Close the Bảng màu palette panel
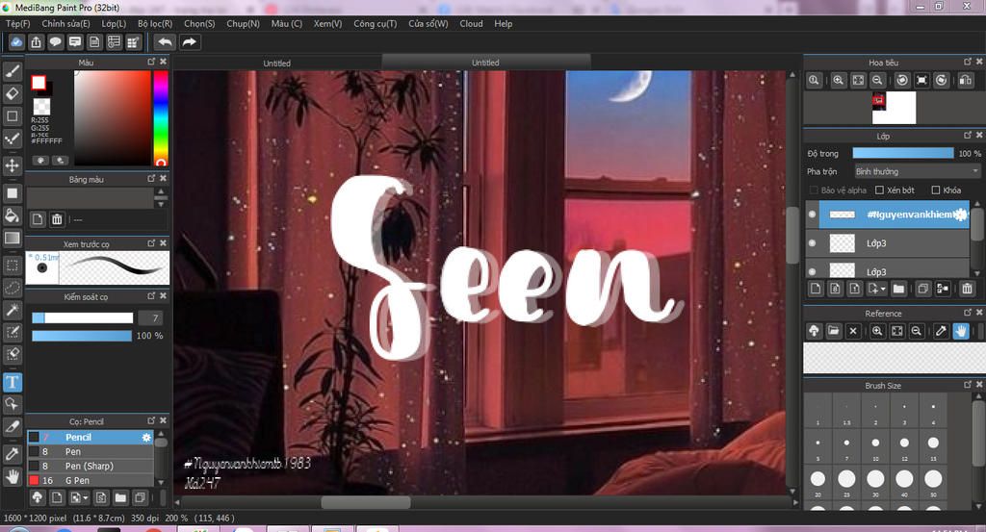Image resolution: width=986 pixels, height=532 pixels. tap(163, 178)
